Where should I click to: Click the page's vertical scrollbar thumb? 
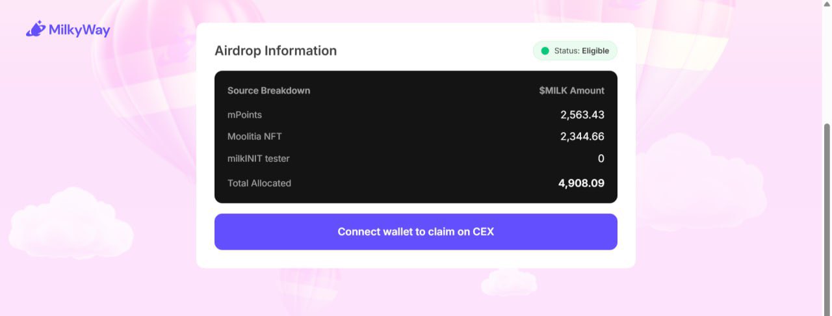point(827,215)
